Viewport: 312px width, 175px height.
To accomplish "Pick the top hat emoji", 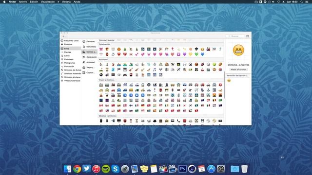I will coord(196,70).
